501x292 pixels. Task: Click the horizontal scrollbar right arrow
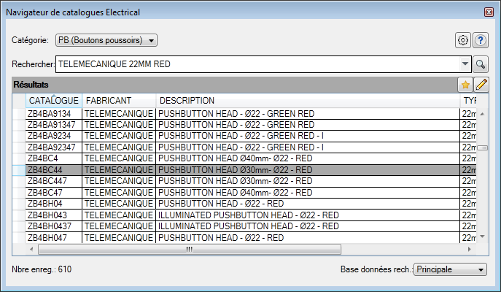pyautogui.click(x=469, y=249)
